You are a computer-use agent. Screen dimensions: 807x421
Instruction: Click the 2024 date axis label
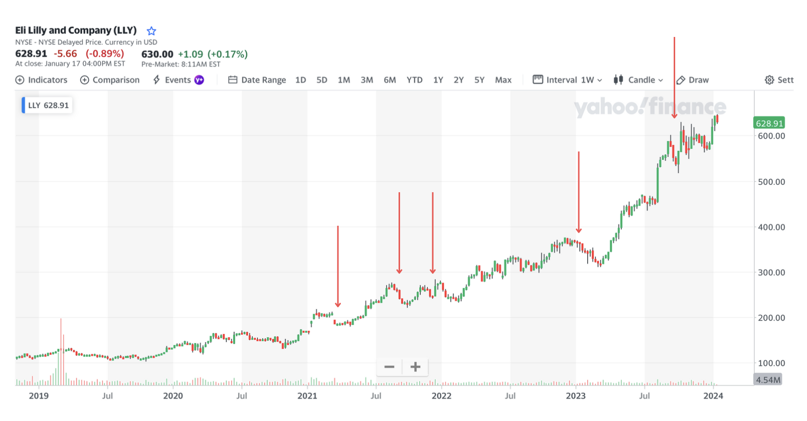click(x=713, y=395)
